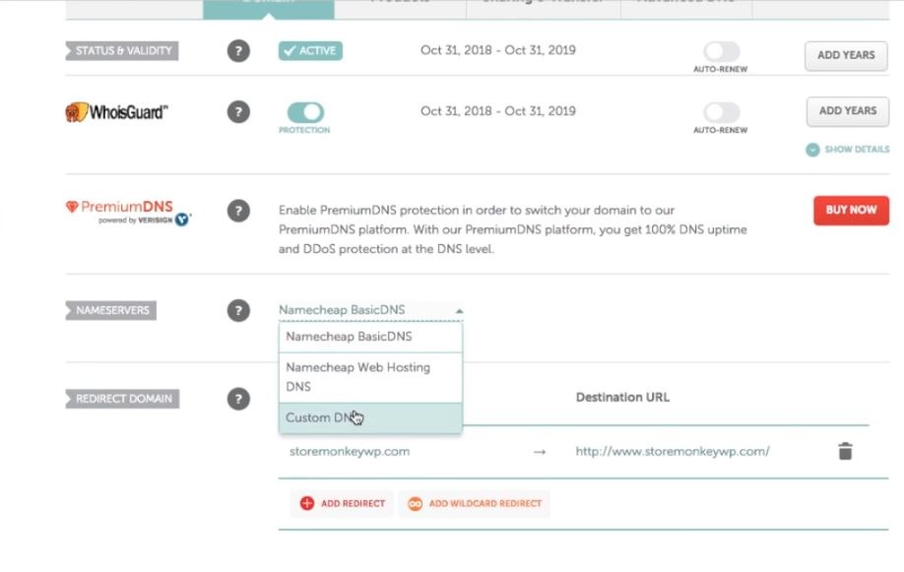Viewport: 904px width, 572px height.
Task: Click the Destination URL column header
Action: [622, 398]
